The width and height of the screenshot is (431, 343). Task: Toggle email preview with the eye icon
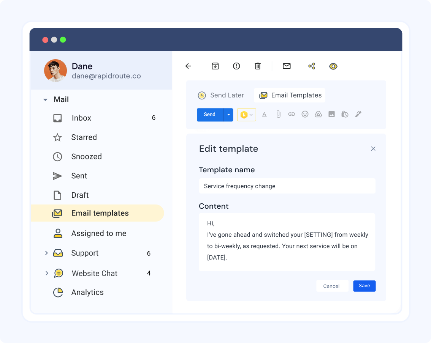pyautogui.click(x=333, y=66)
